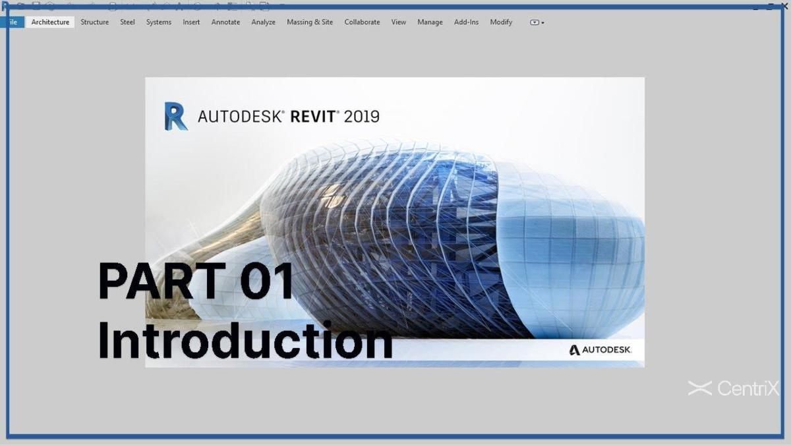Open the Manage ribbon tab
This screenshot has width=791, height=445.
pyautogui.click(x=430, y=22)
